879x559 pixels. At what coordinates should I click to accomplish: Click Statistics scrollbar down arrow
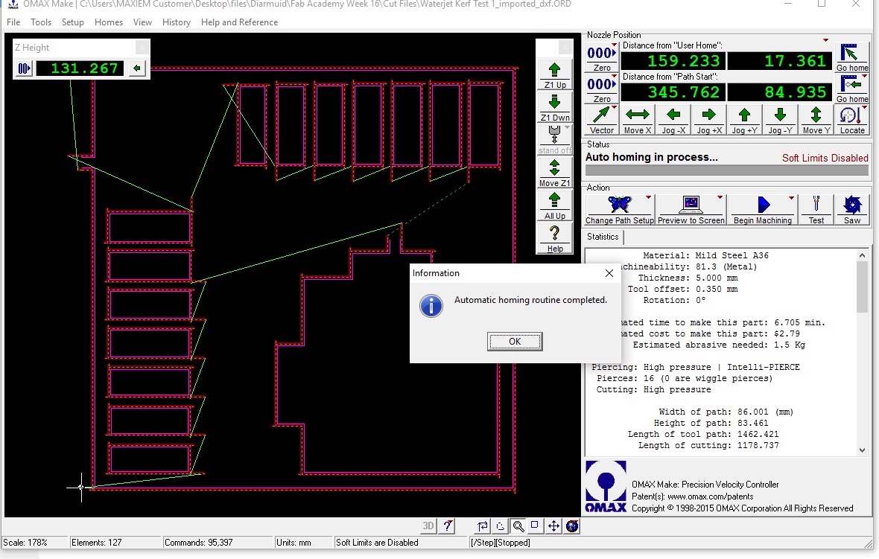[x=862, y=450]
